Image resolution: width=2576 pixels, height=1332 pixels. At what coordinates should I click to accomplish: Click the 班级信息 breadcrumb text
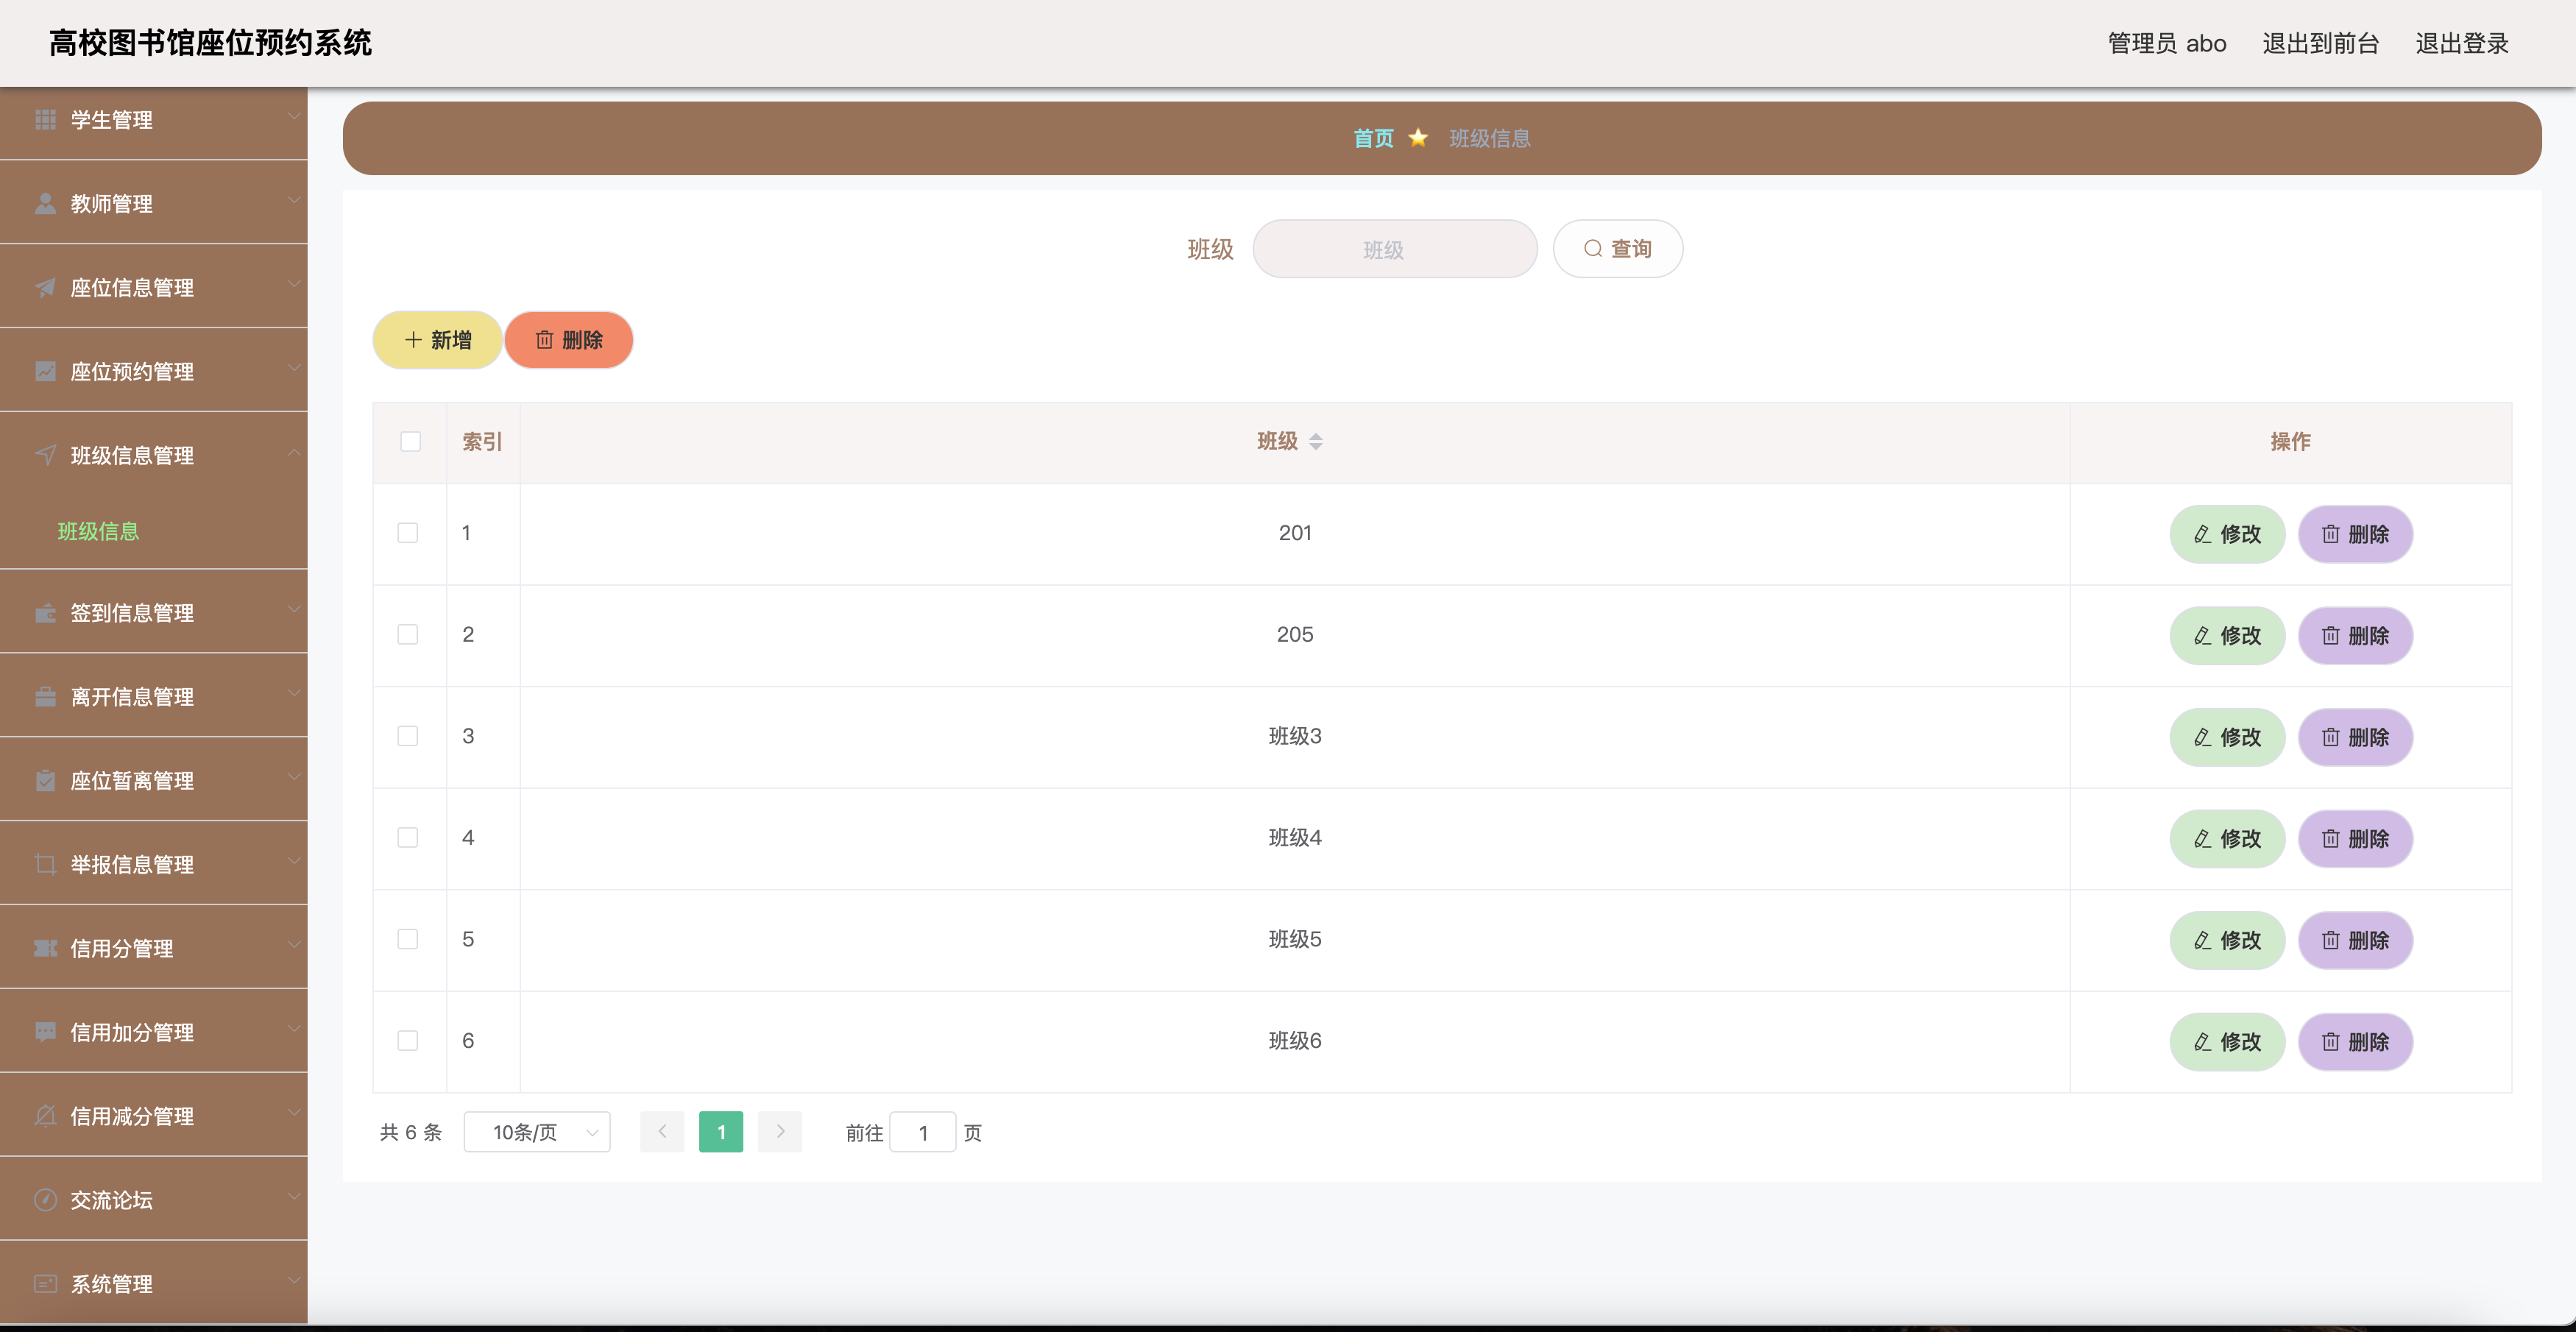tap(1490, 138)
